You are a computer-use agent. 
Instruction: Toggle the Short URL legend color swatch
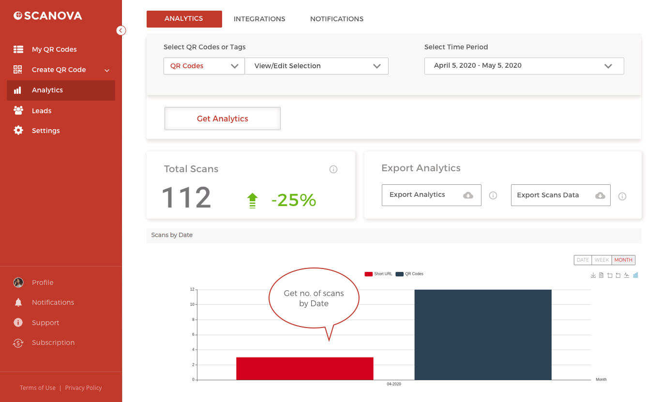pos(369,274)
